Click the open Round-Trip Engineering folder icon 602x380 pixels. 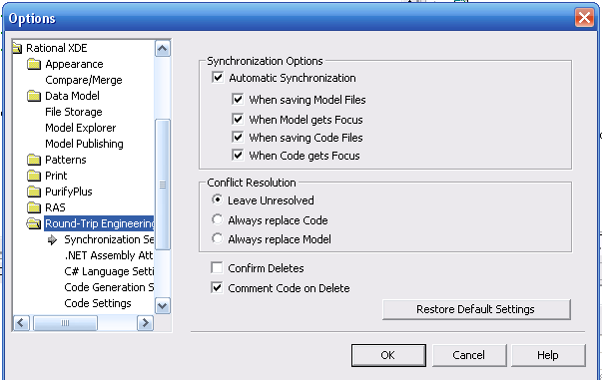(34, 223)
